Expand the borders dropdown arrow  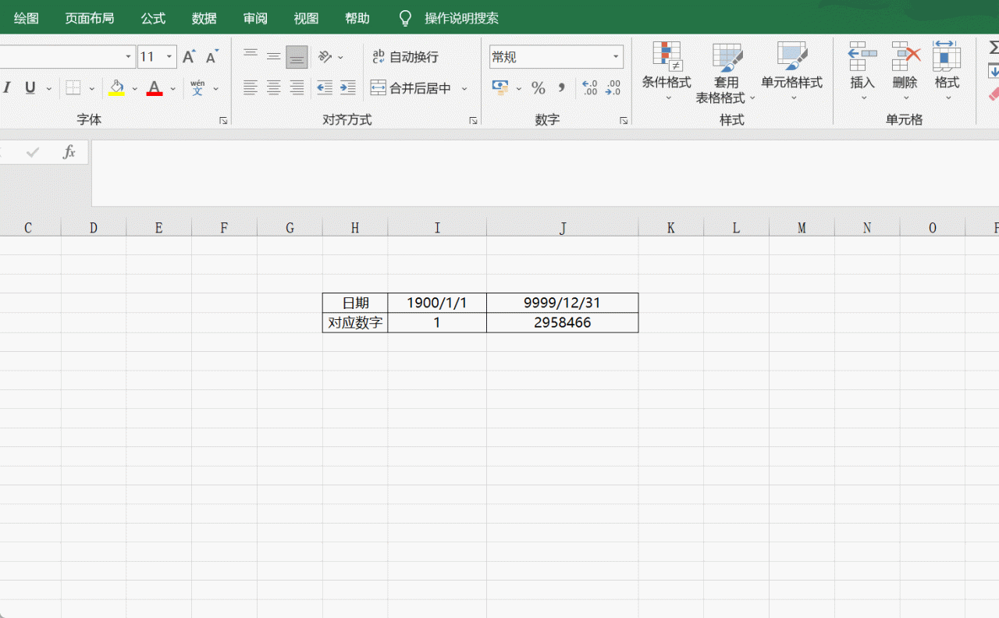click(x=91, y=89)
